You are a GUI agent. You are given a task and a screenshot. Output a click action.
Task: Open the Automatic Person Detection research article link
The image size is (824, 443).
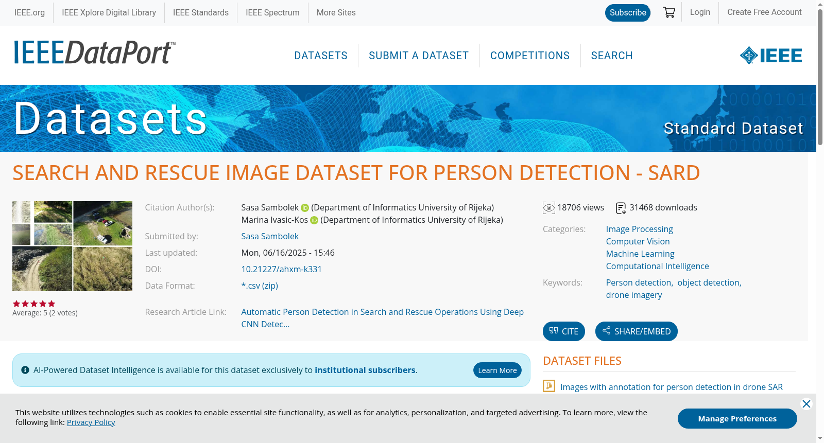(x=382, y=318)
